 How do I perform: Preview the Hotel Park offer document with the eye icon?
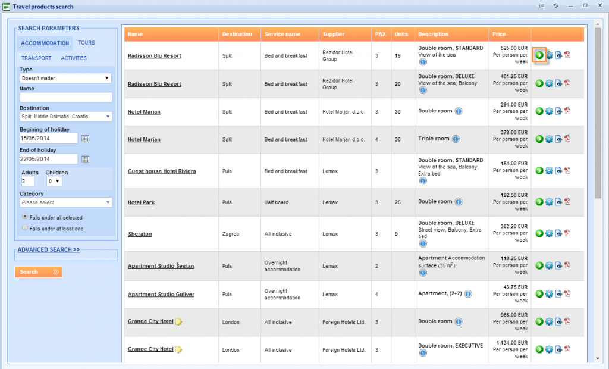(x=558, y=202)
